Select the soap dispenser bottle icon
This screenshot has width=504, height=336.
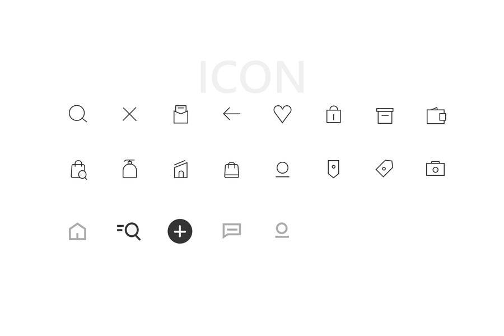129,169
